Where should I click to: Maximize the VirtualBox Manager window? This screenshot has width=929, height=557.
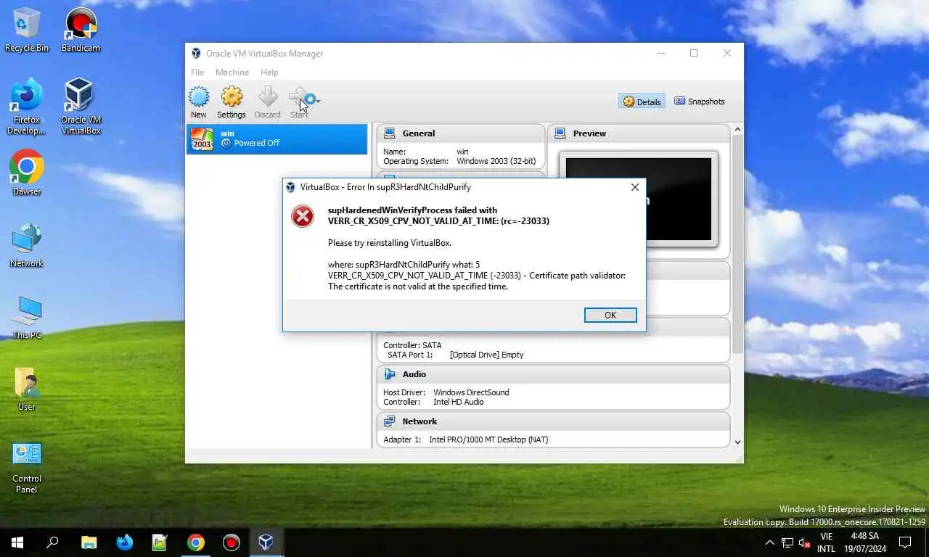pos(694,53)
